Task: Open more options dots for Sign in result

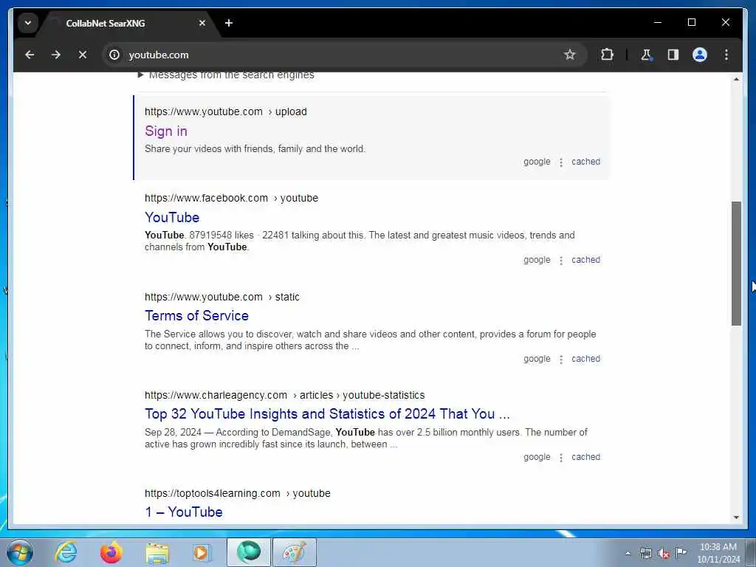Action: pos(561,162)
